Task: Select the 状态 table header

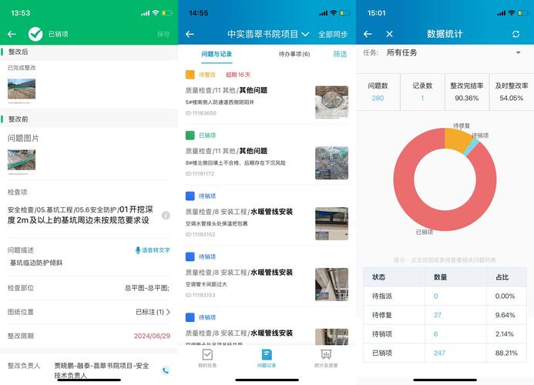Action: click(394, 277)
